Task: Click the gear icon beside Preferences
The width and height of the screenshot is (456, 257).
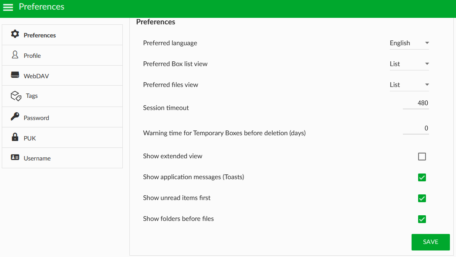Action: [x=15, y=34]
